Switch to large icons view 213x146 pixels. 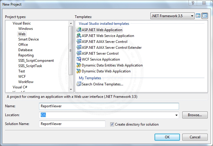[x=199, y=16]
